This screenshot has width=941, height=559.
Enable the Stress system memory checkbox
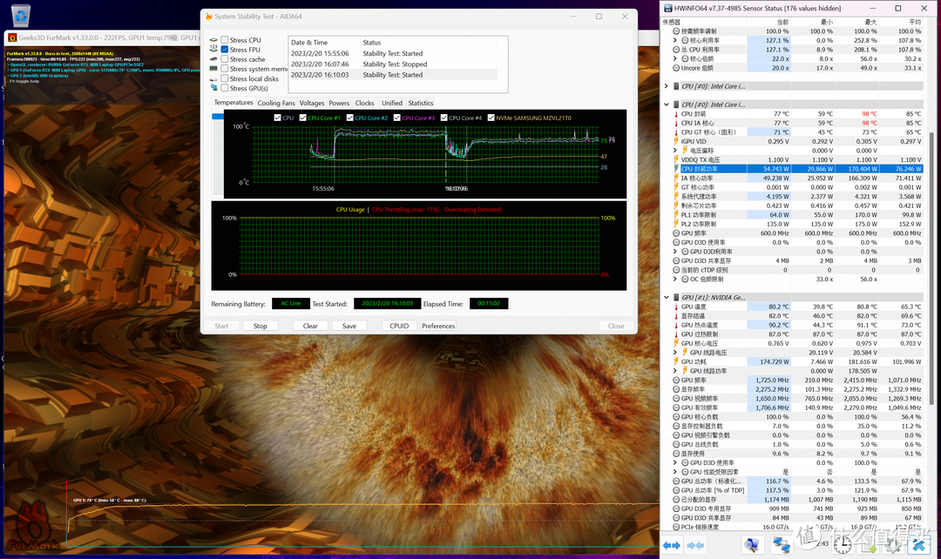click(225, 69)
